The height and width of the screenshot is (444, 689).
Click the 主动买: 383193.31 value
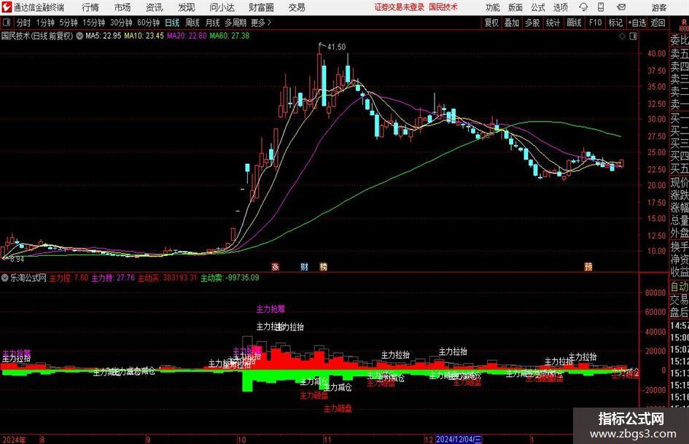pyautogui.click(x=168, y=278)
